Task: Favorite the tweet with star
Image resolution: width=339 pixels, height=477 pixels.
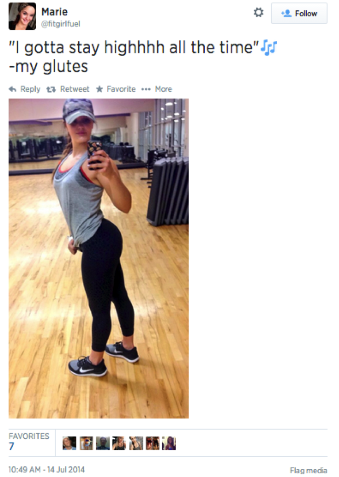Action: [x=116, y=89]
